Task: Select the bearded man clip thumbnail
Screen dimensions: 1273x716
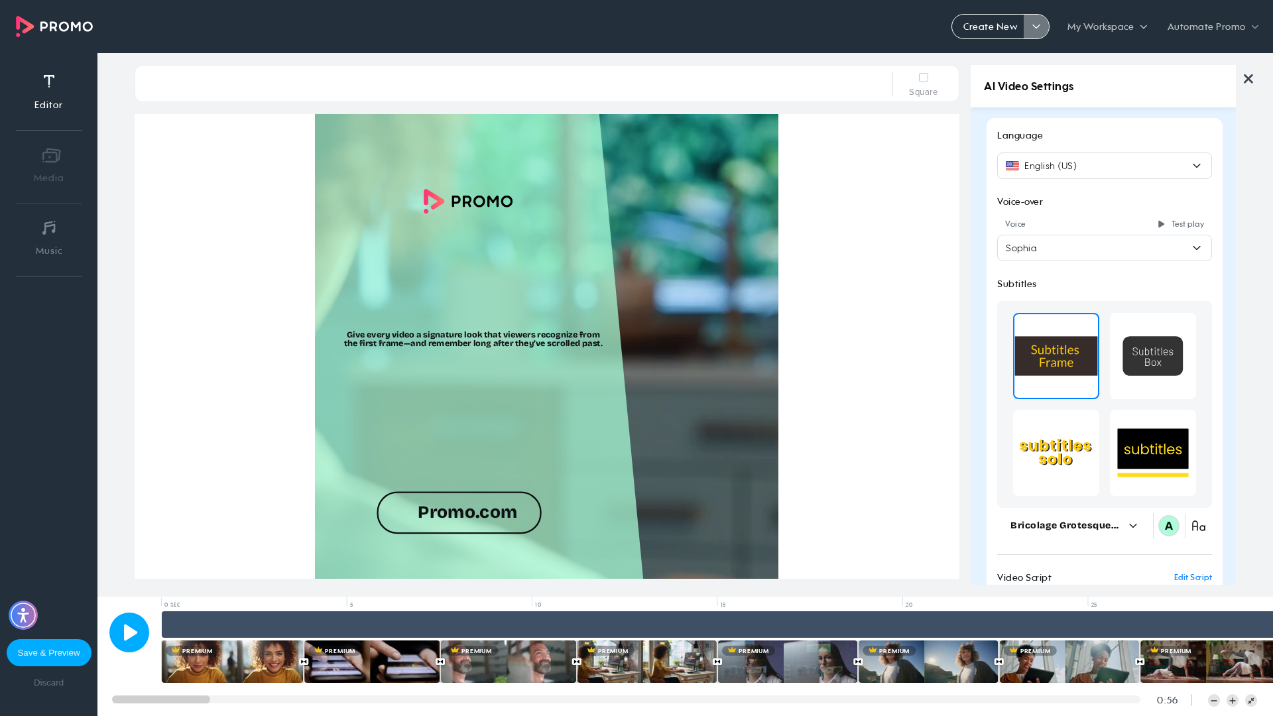Action: pos(509,662)
